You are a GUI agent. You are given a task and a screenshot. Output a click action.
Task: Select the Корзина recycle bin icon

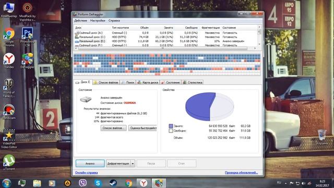(322, 137)
